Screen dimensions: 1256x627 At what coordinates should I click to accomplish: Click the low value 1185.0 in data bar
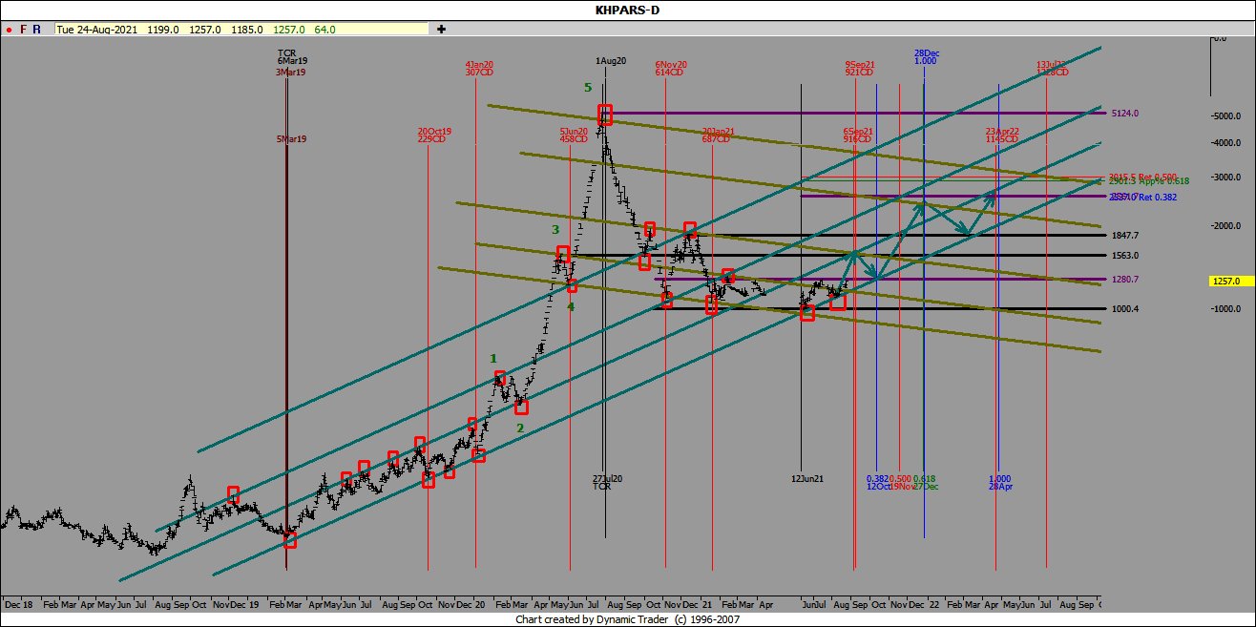pyautogui.click(x=247, y=30)
